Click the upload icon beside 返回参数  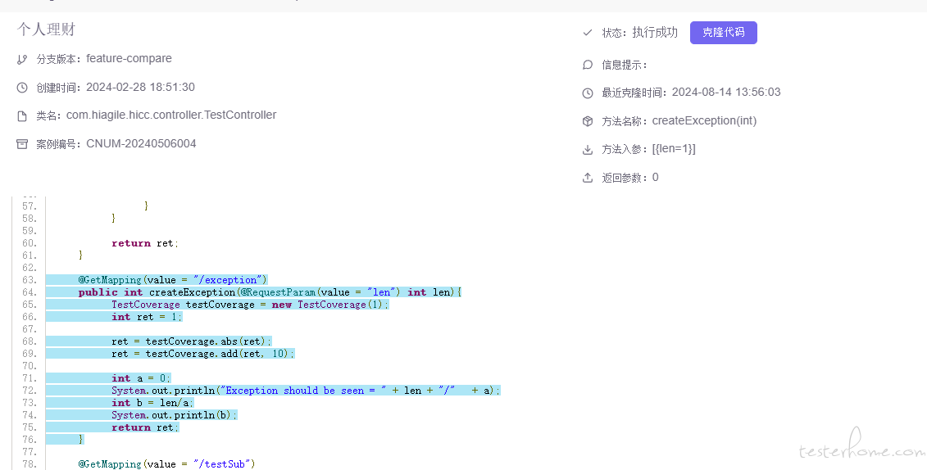tap(587, 178)
